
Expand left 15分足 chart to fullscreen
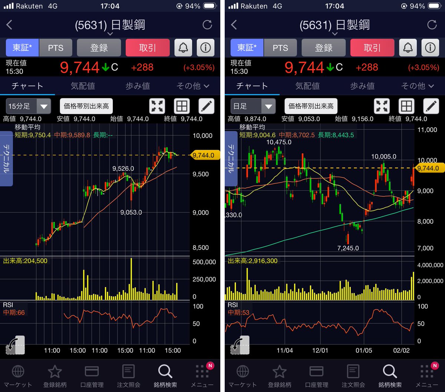pos(157,106)
